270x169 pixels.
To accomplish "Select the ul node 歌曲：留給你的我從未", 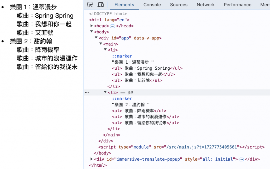I will pyautogui.click(x=146, y=123).
